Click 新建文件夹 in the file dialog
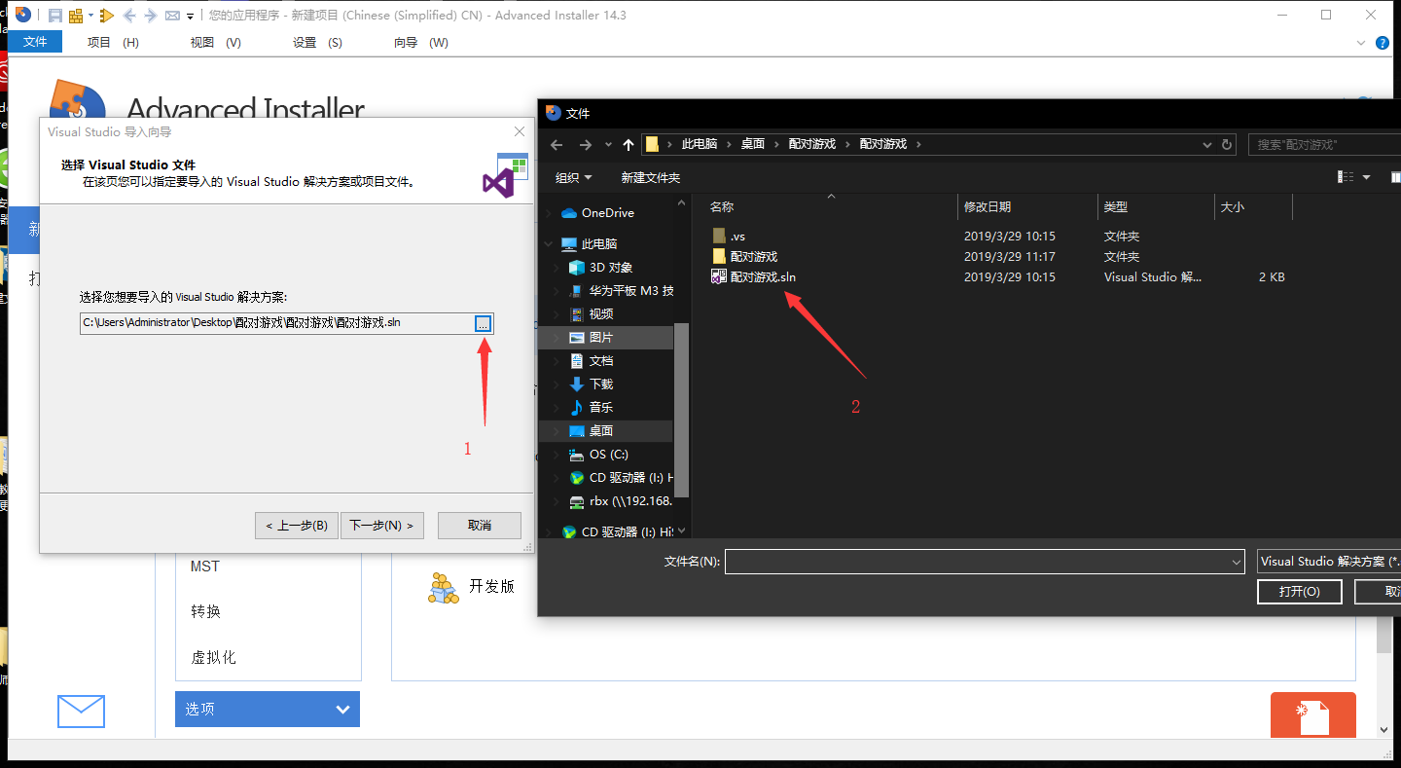This screenshot has height=768, width=1401. [x=651, y=177]
